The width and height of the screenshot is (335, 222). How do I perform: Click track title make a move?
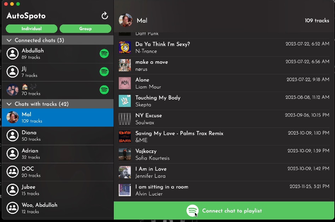point(152,62)
